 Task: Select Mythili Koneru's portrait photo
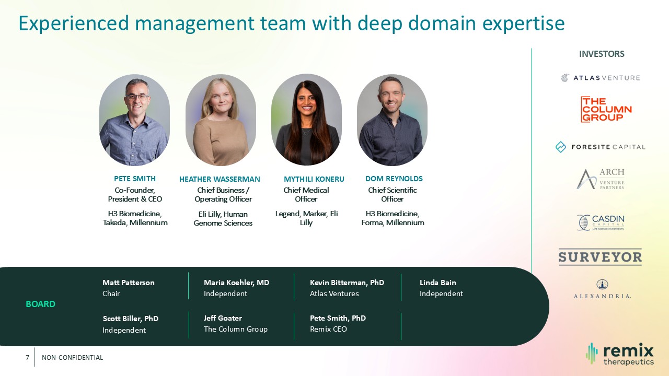(306, 120)
